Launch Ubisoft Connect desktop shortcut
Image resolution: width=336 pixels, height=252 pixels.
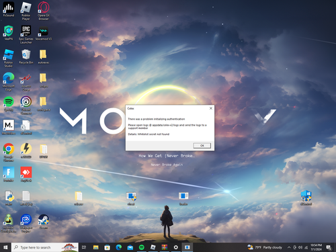click(26, 106)
